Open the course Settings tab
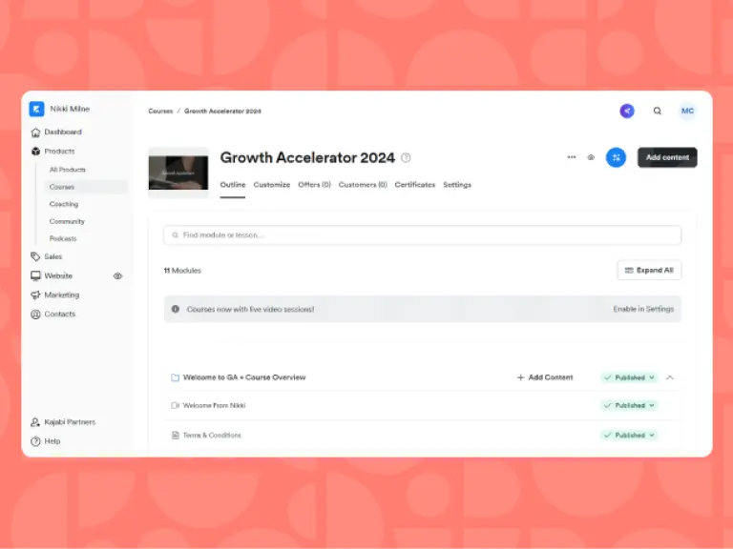 457,185
